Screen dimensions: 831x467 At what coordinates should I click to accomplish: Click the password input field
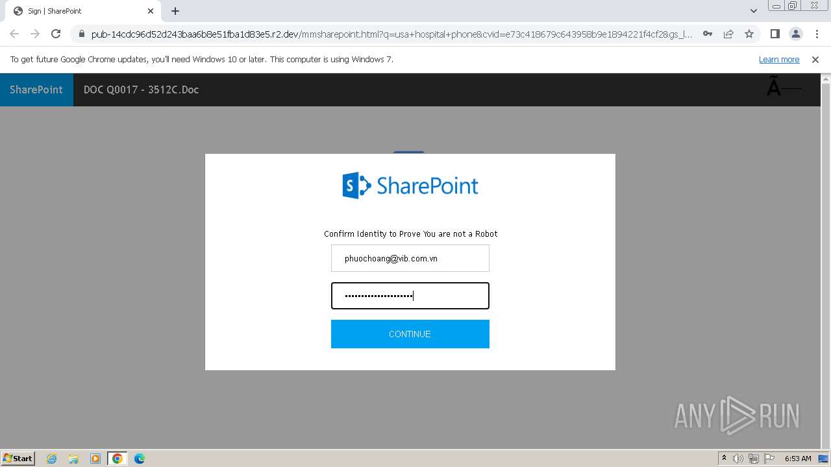pos(410,296)
